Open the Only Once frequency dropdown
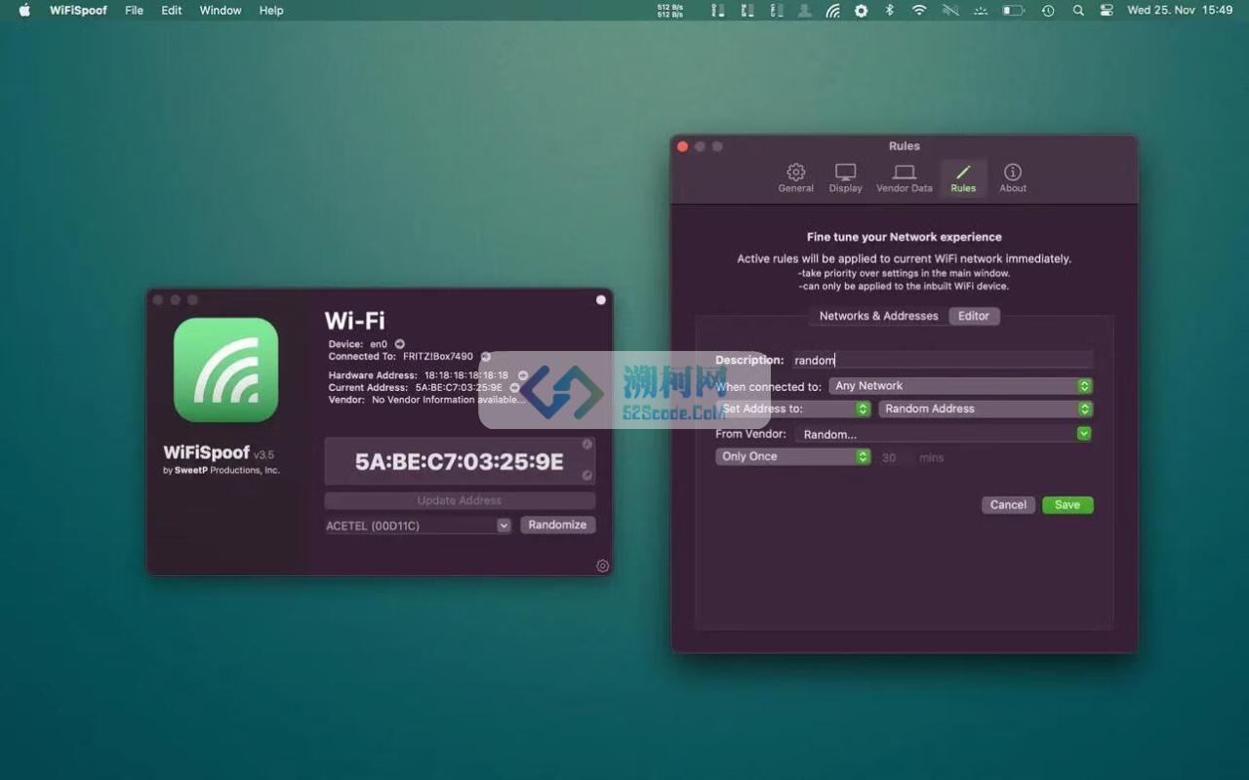The height and width of the screenshot is (780, 1249). point(792,456)
